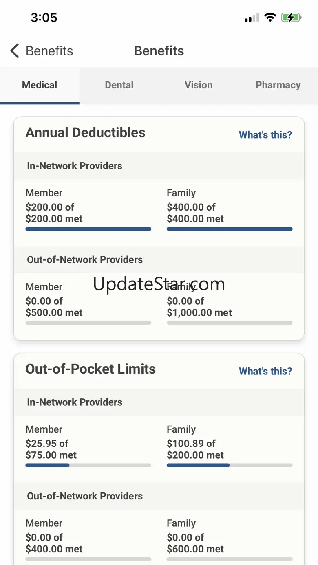Tap the battery charging icon

click(x=291, y=18)
